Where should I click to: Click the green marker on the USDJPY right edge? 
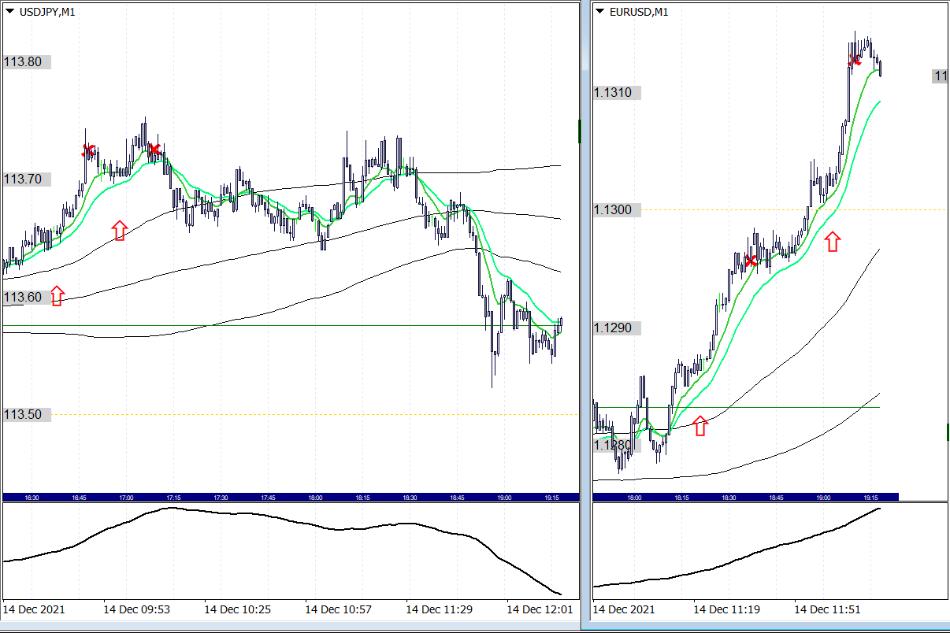point(579,131)
